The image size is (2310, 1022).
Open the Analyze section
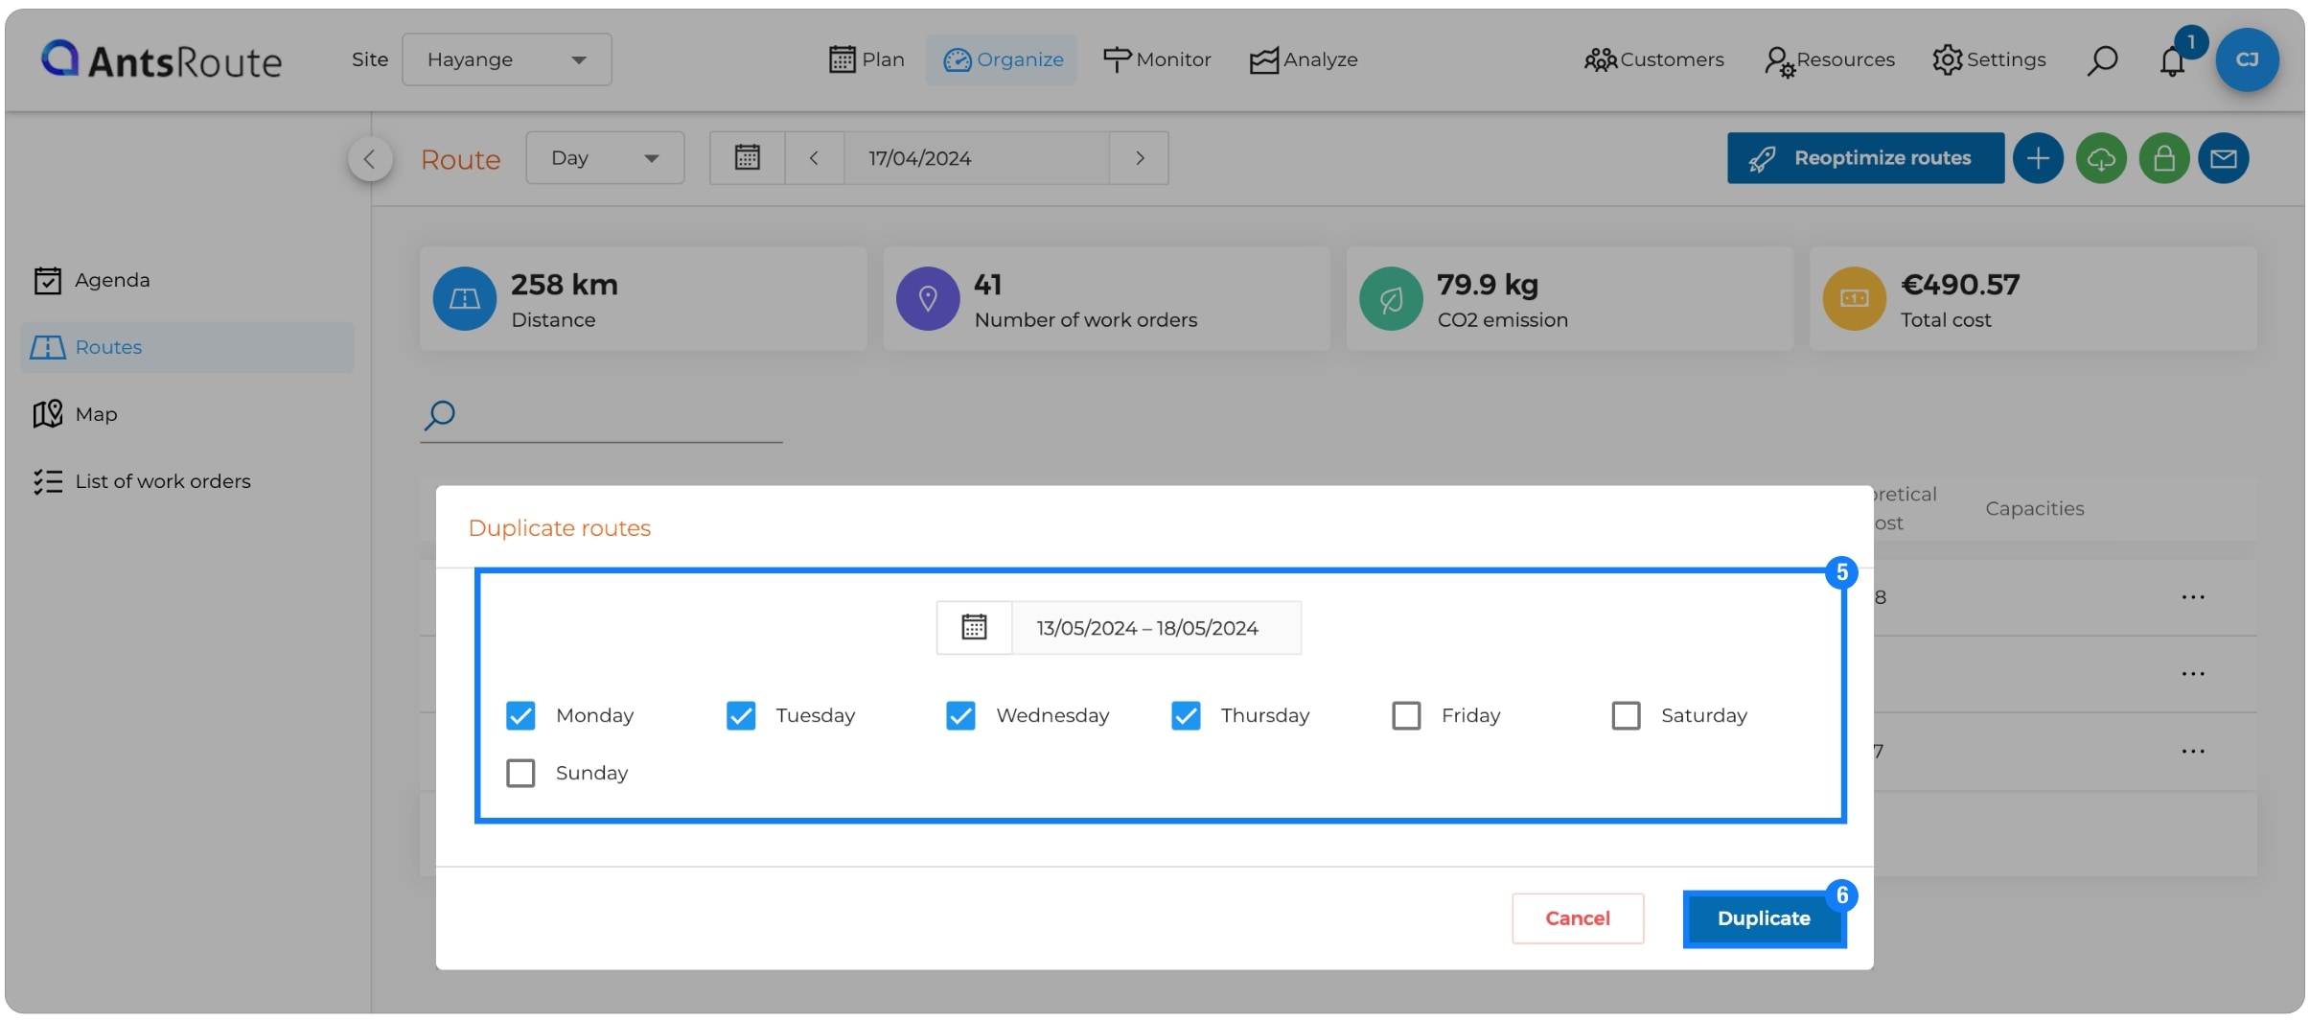[x=1304, y=59]
